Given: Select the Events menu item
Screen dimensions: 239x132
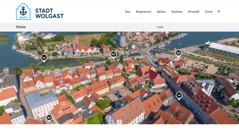Looking at the screenshot, I should click(x=209, y=12).
